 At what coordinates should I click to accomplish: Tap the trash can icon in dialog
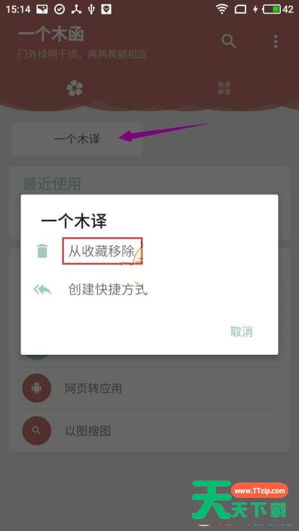pyautogui.click(x=42, y=252)
